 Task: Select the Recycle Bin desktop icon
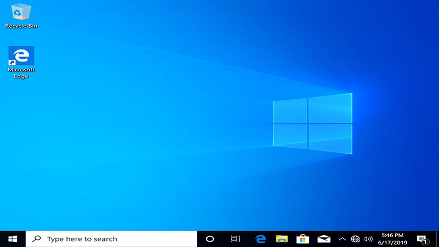(21, 16)
